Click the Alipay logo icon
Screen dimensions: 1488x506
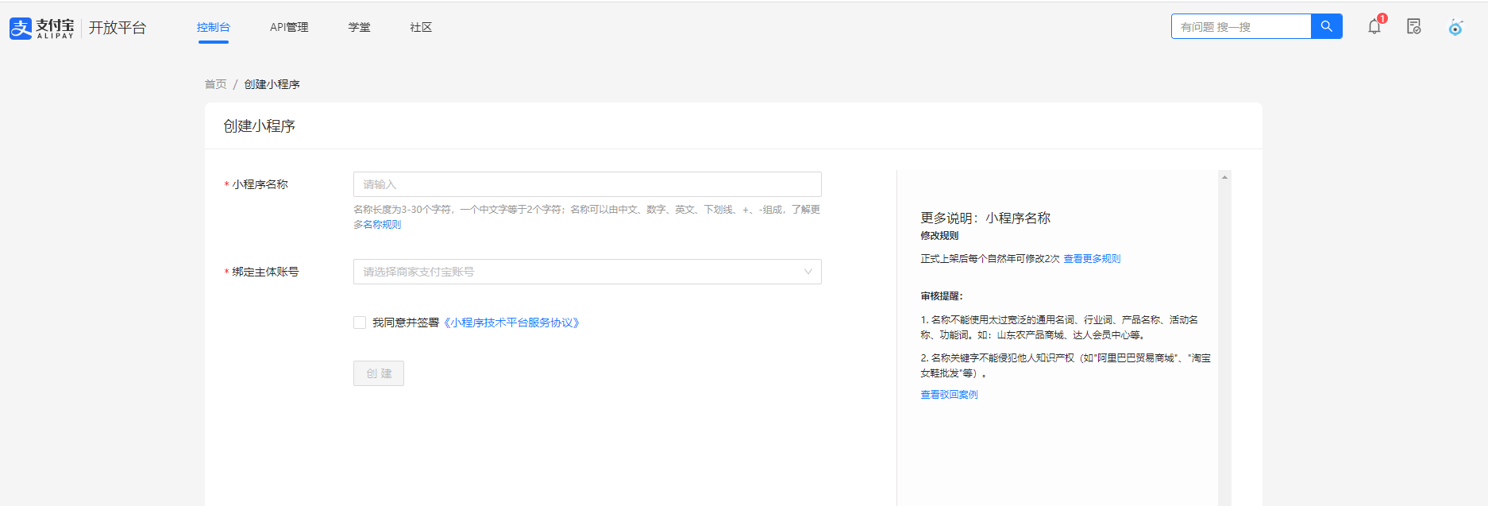coord(21,28)
